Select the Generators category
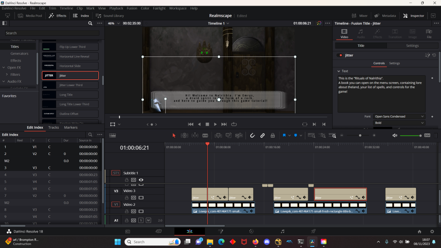The image size is (441, 248). [x=19, y=53]
